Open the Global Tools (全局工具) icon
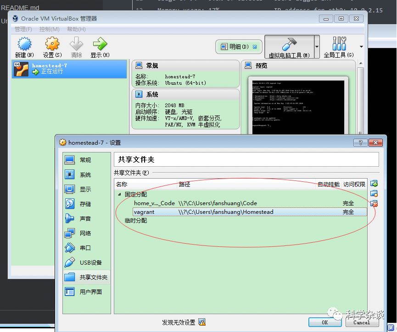Viewport: 397px width, 332px height. tap(339, 47)
